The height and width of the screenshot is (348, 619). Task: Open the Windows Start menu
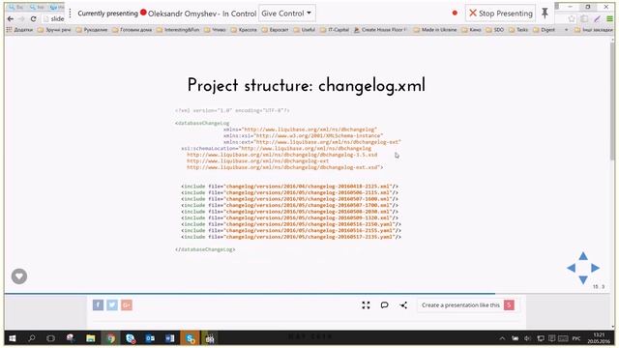pyautogui.click(x=13, y=338)
